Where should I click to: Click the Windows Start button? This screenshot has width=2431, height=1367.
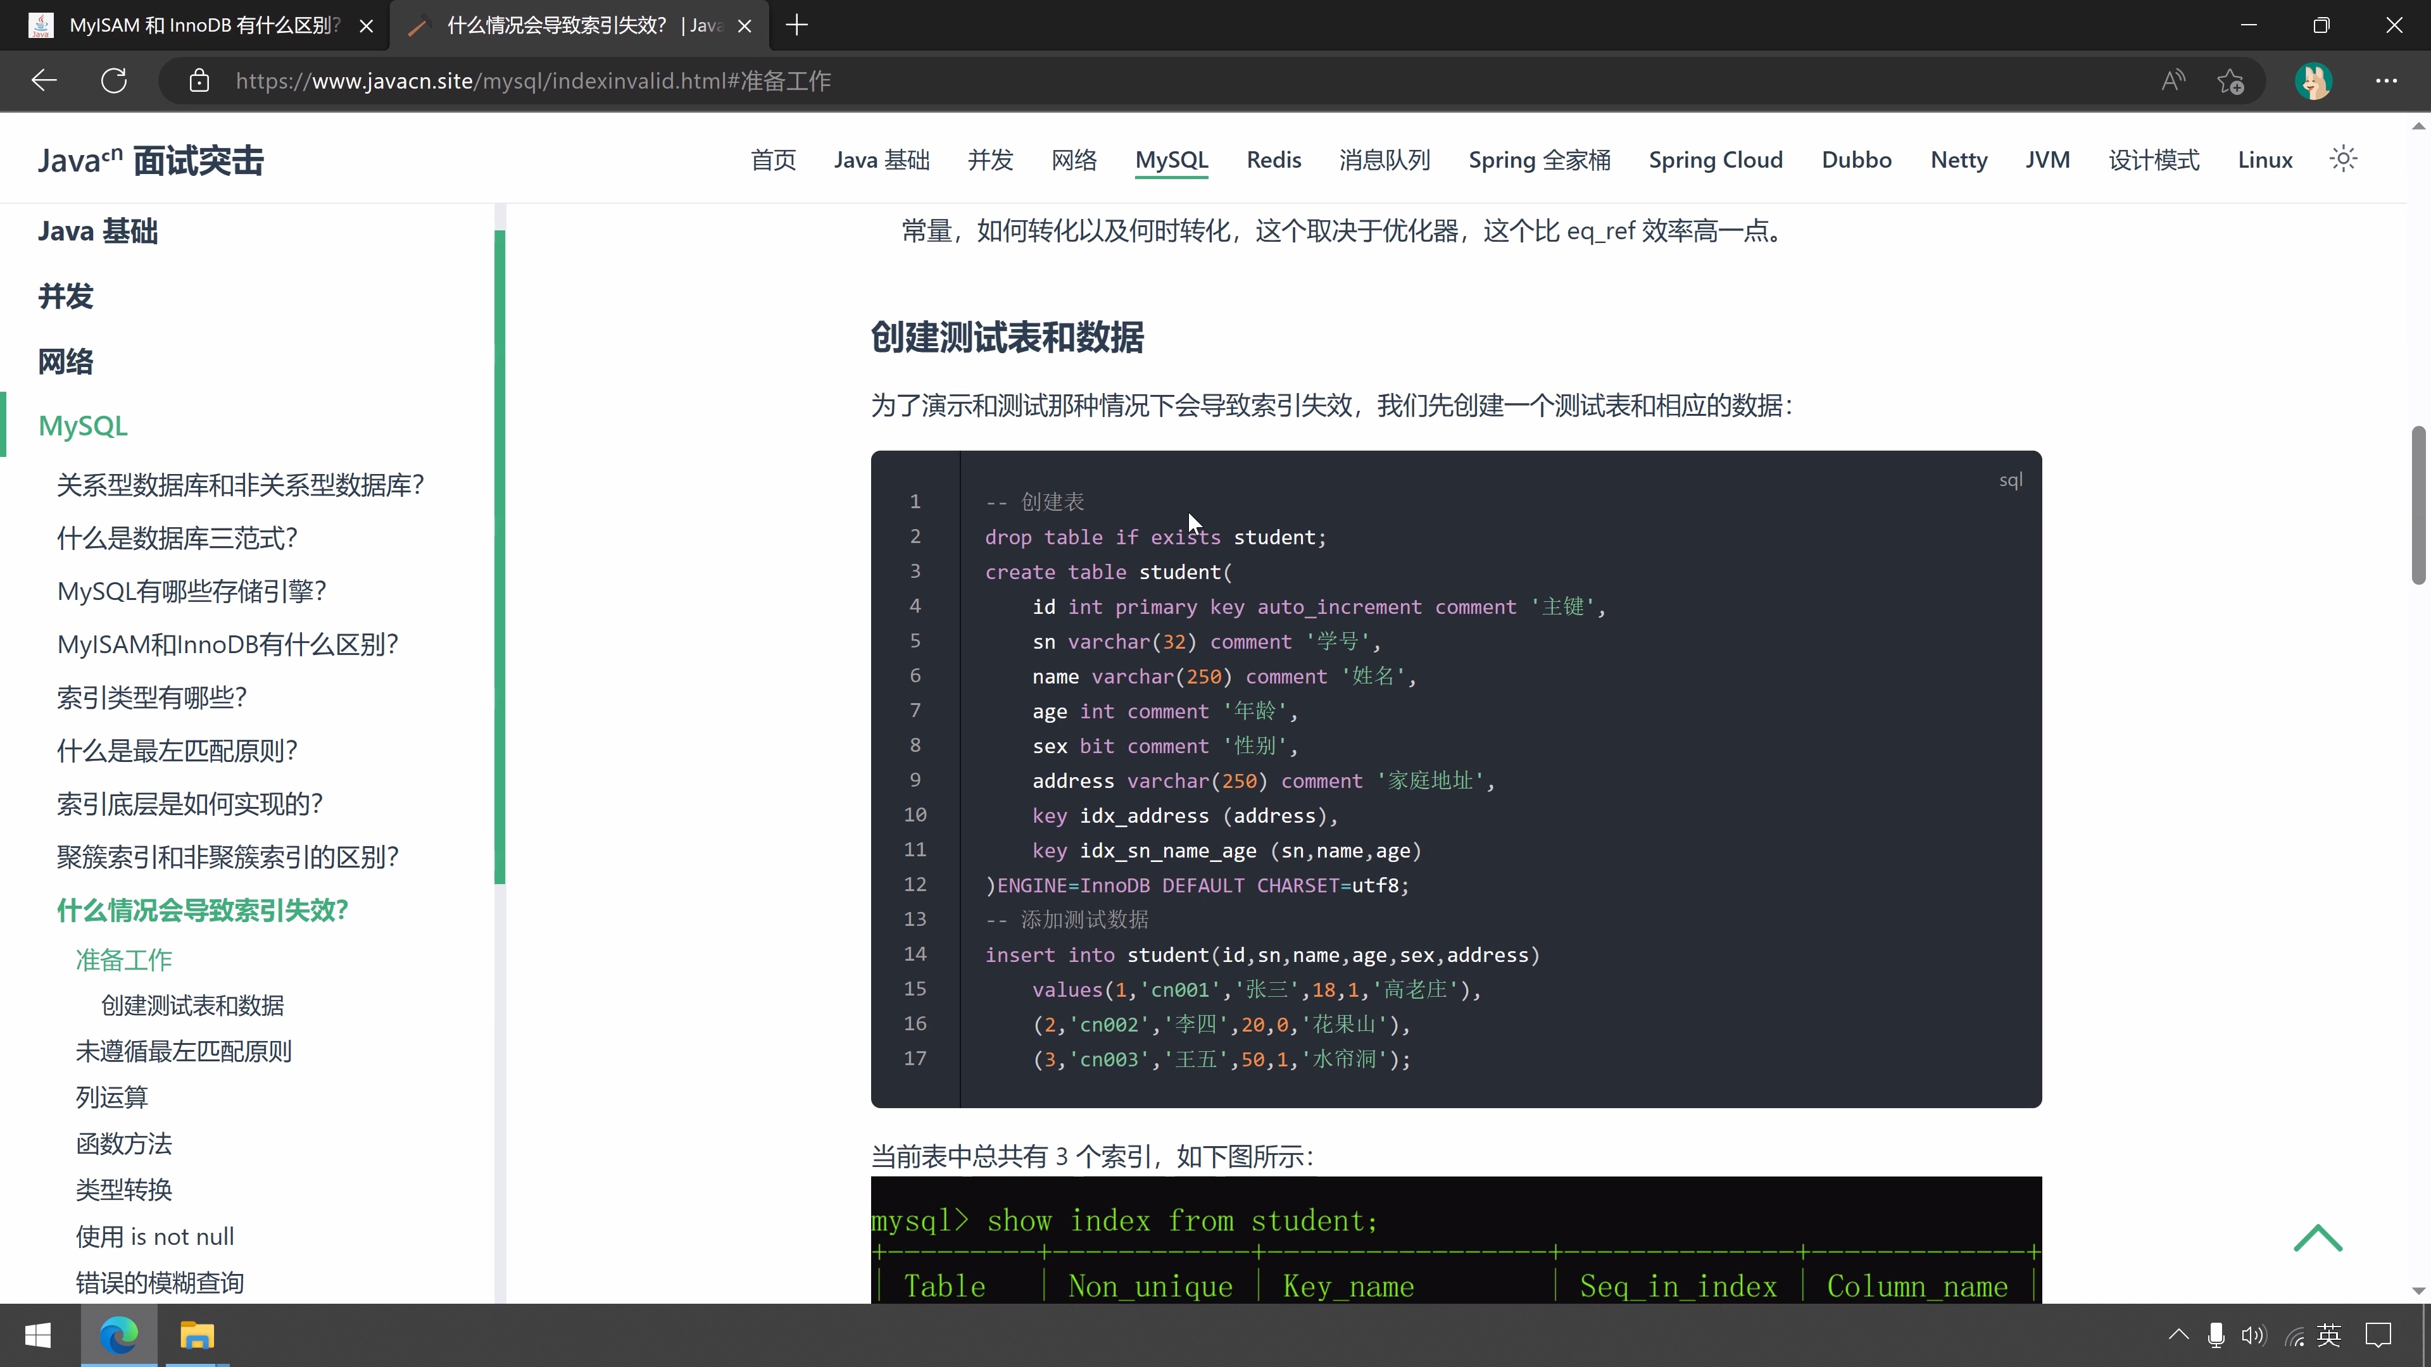pos(39,1335)
